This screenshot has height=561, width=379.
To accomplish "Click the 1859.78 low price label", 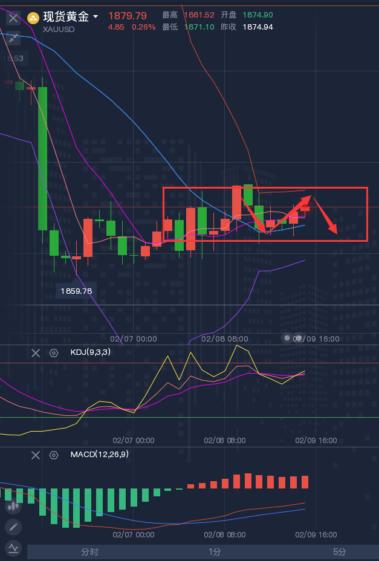I will tap(76, 291).
